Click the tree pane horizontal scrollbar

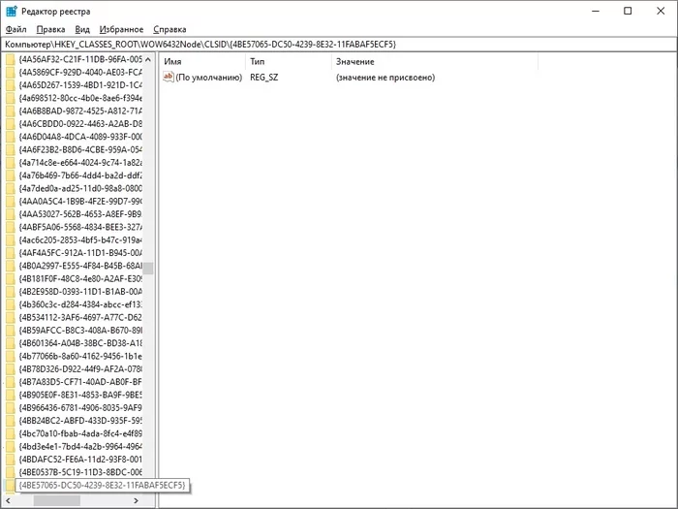tap(76, 501)
